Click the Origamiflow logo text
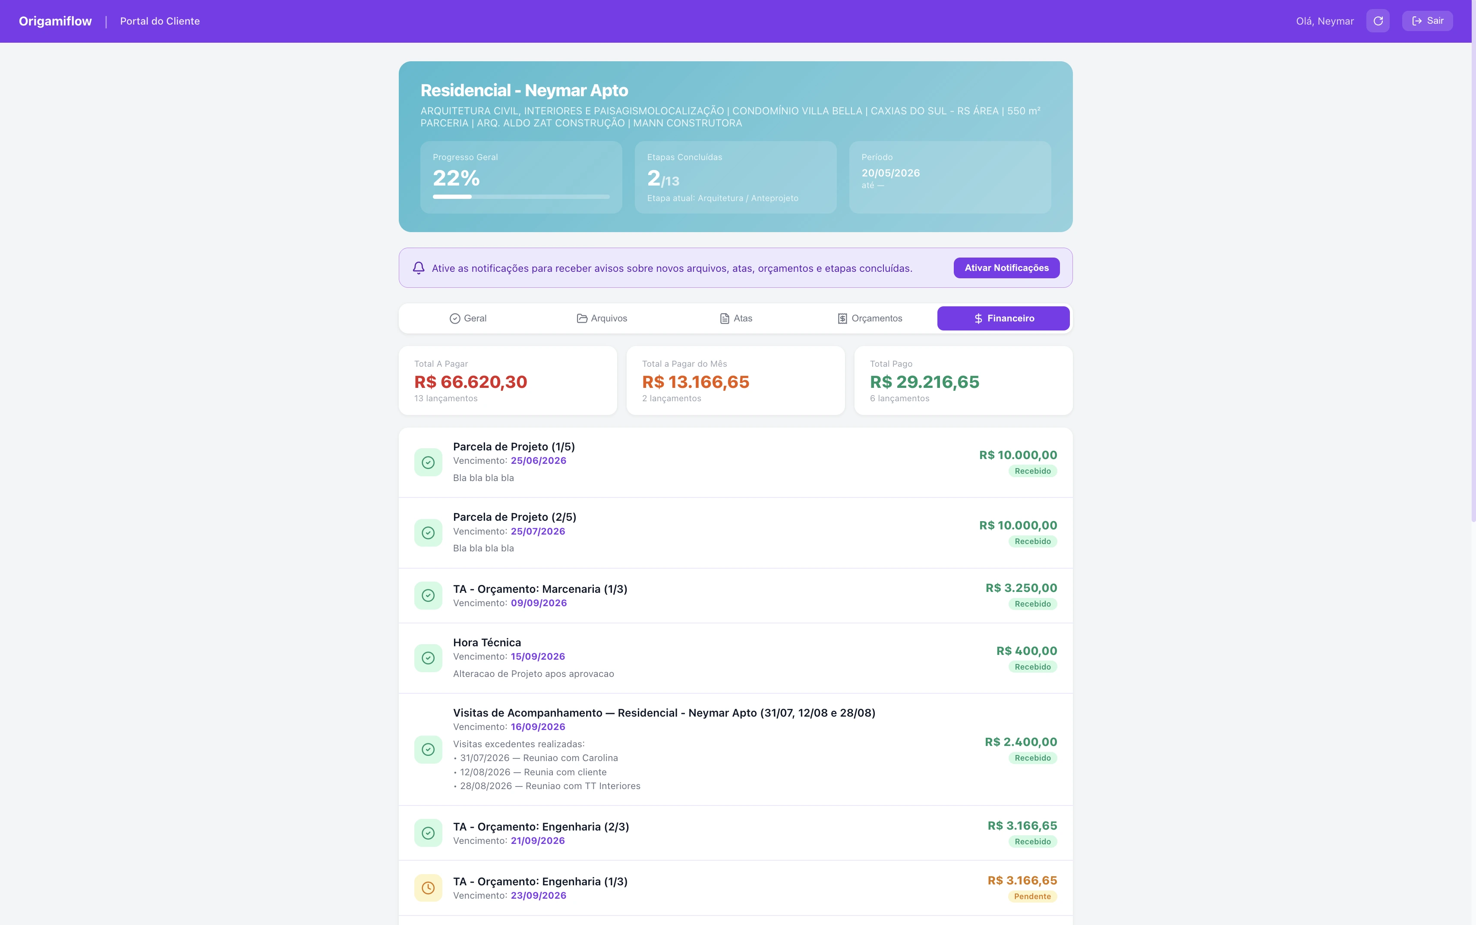 [x=55, y=21]
